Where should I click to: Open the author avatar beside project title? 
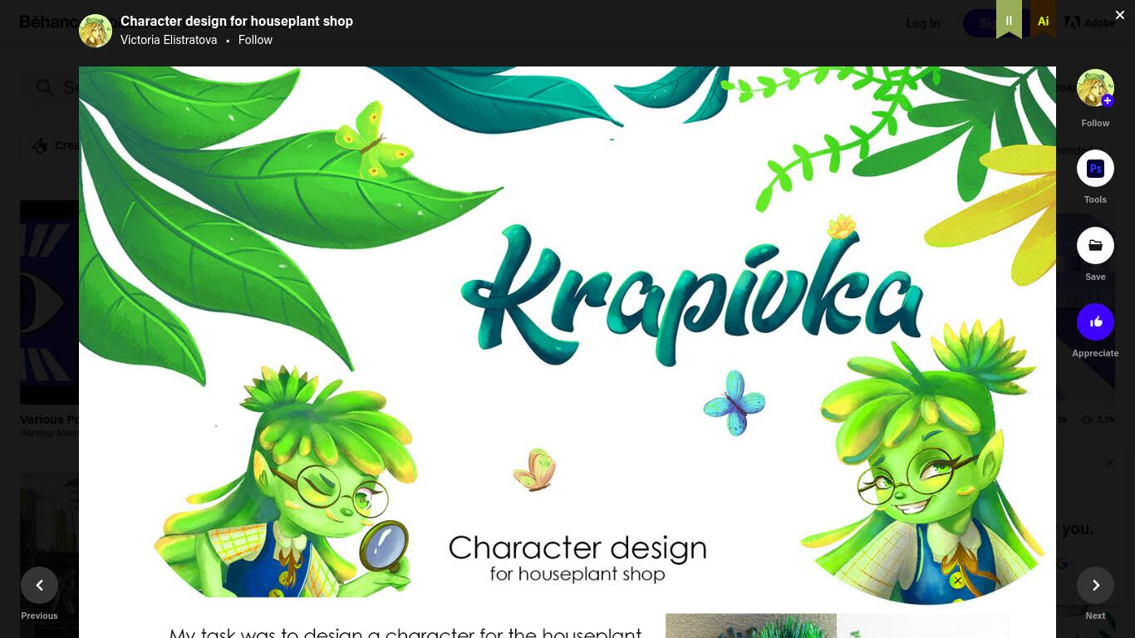[x=96, y=31]
